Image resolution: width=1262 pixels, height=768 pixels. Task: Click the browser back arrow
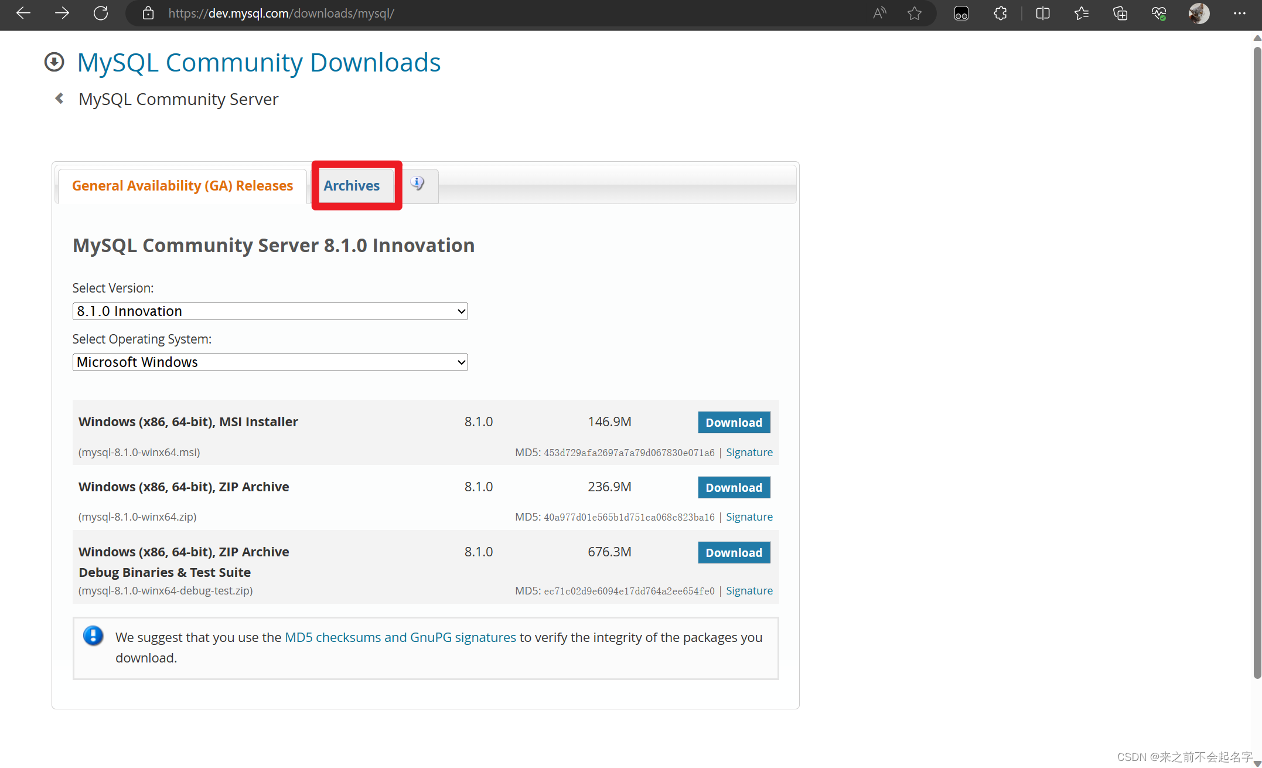(23, 13)
